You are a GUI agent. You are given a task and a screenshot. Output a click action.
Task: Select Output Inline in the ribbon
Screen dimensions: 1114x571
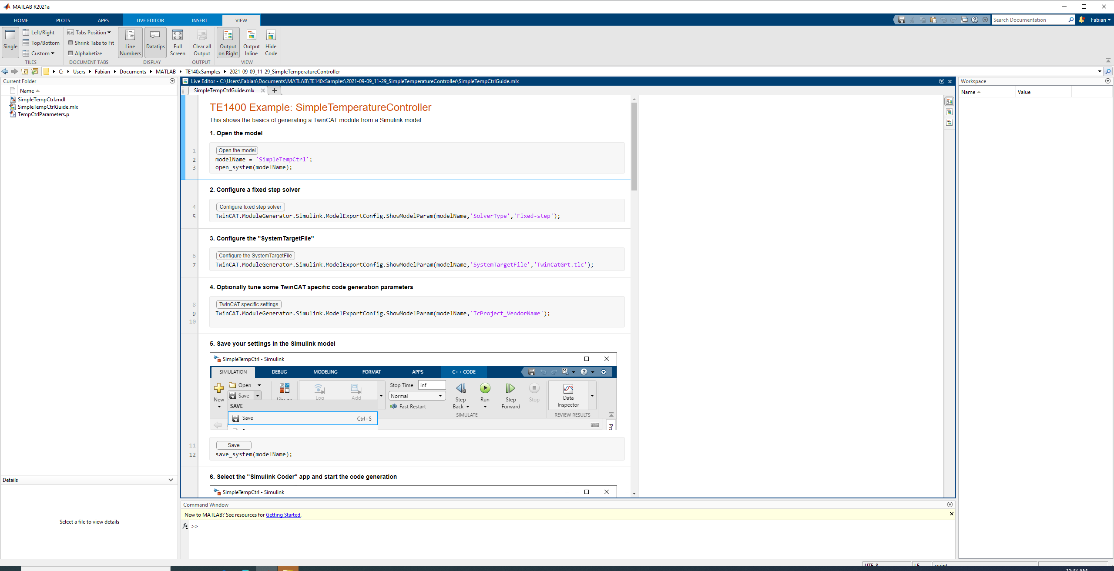[251, 42]
